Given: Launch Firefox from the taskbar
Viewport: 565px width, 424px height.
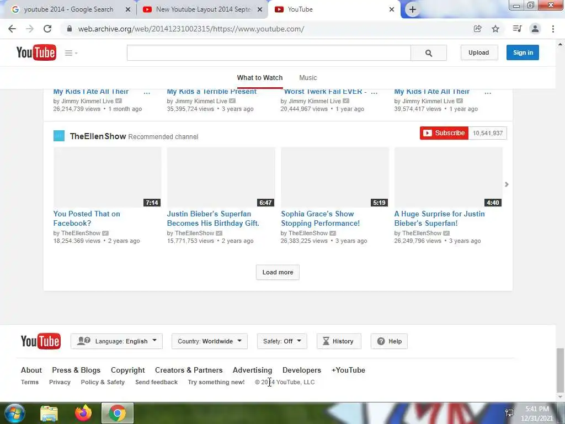Looking at the screenshot, I should point(83,413).
